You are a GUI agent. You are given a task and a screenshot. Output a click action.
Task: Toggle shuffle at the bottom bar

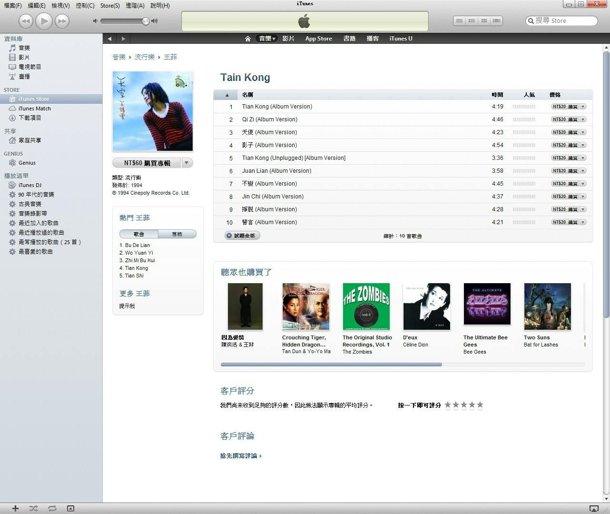click(33, 508)
